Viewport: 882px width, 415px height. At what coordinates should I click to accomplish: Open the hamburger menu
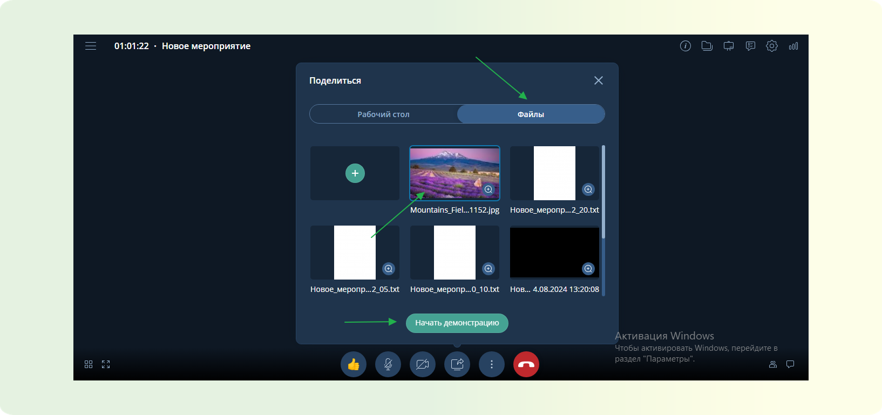tap(91, 46)
